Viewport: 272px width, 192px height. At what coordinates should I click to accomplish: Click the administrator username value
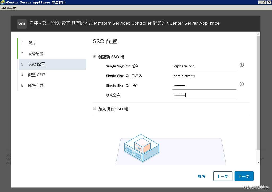[184, 76]
